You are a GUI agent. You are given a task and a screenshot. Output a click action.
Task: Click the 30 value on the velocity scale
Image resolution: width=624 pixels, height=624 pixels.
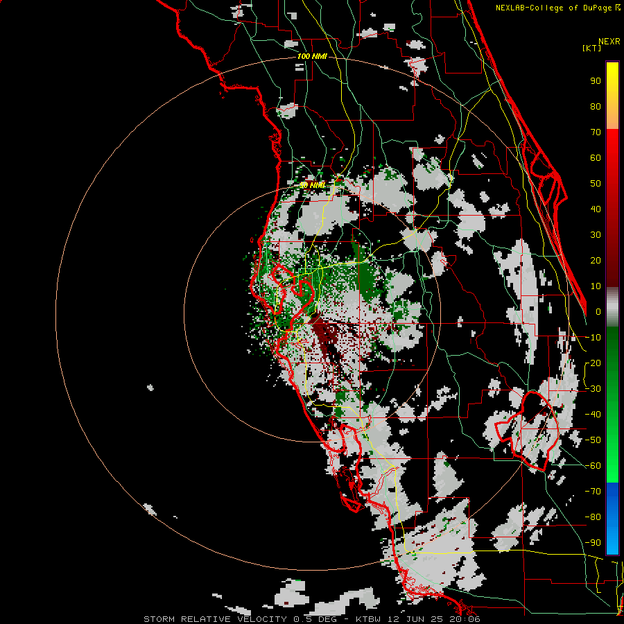pyautogui.click(x=596, y=235)
